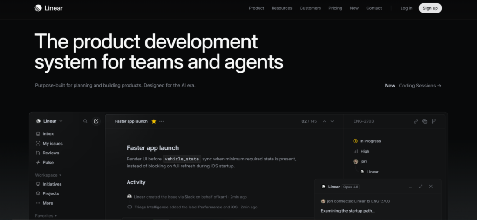This screenshot has width=477, height=220.
Task: Open Inbox in the sidebar
Action: (x=45, y=134)
